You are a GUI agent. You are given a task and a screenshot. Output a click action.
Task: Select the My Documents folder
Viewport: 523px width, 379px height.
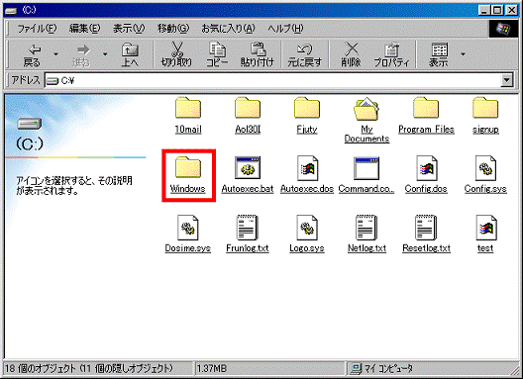click(x=366, y=120)
